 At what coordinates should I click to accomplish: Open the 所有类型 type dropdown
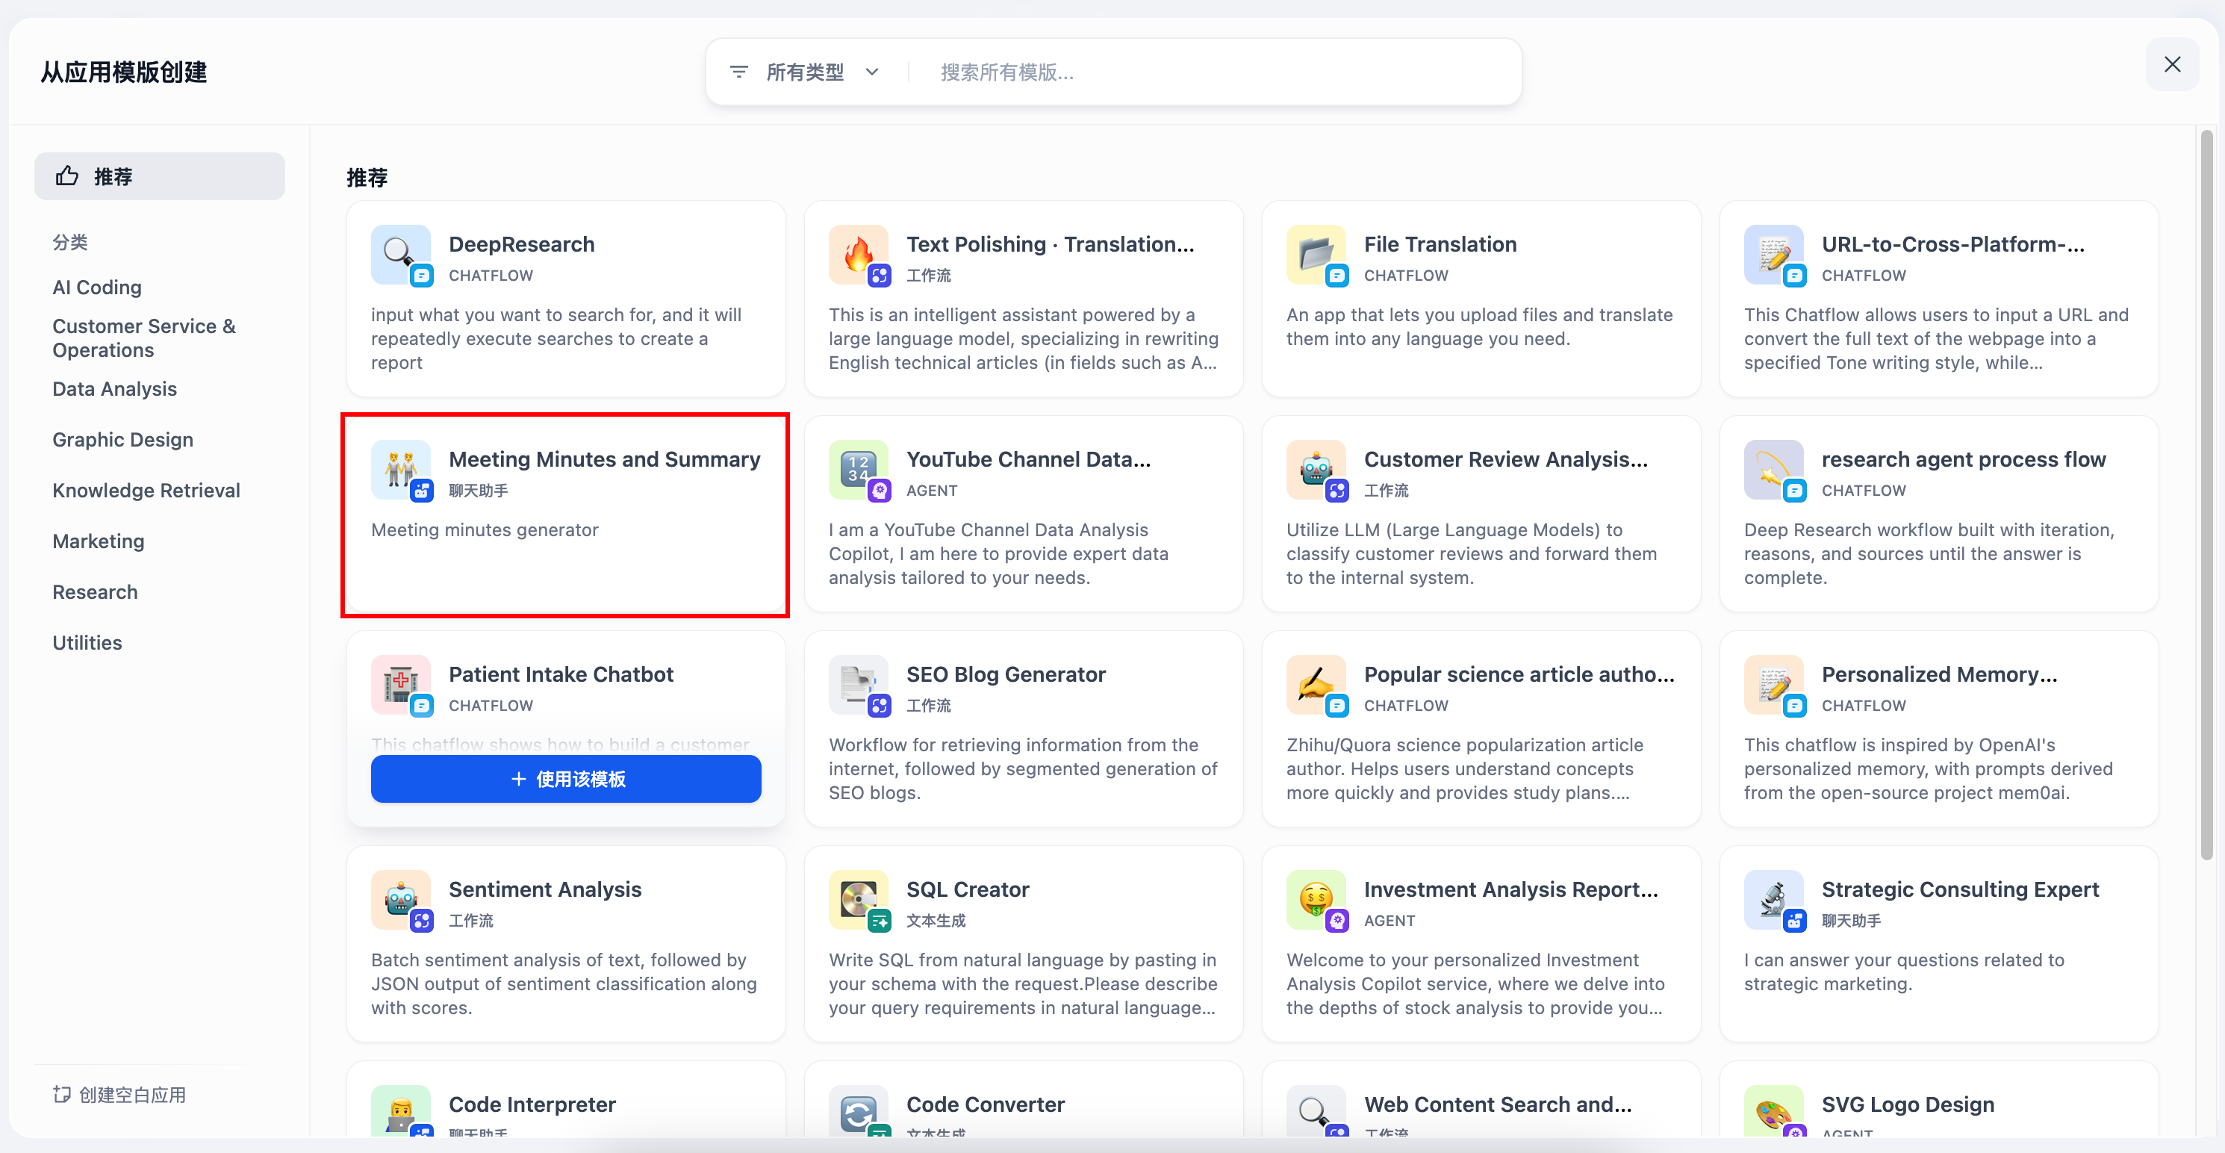pyautogui.click(x=805, y=72)
